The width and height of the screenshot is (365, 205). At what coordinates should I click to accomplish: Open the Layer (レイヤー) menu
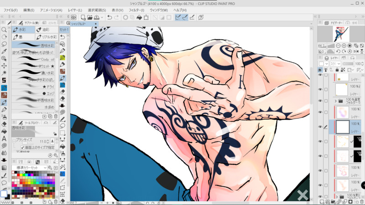[x=75, y=10]
